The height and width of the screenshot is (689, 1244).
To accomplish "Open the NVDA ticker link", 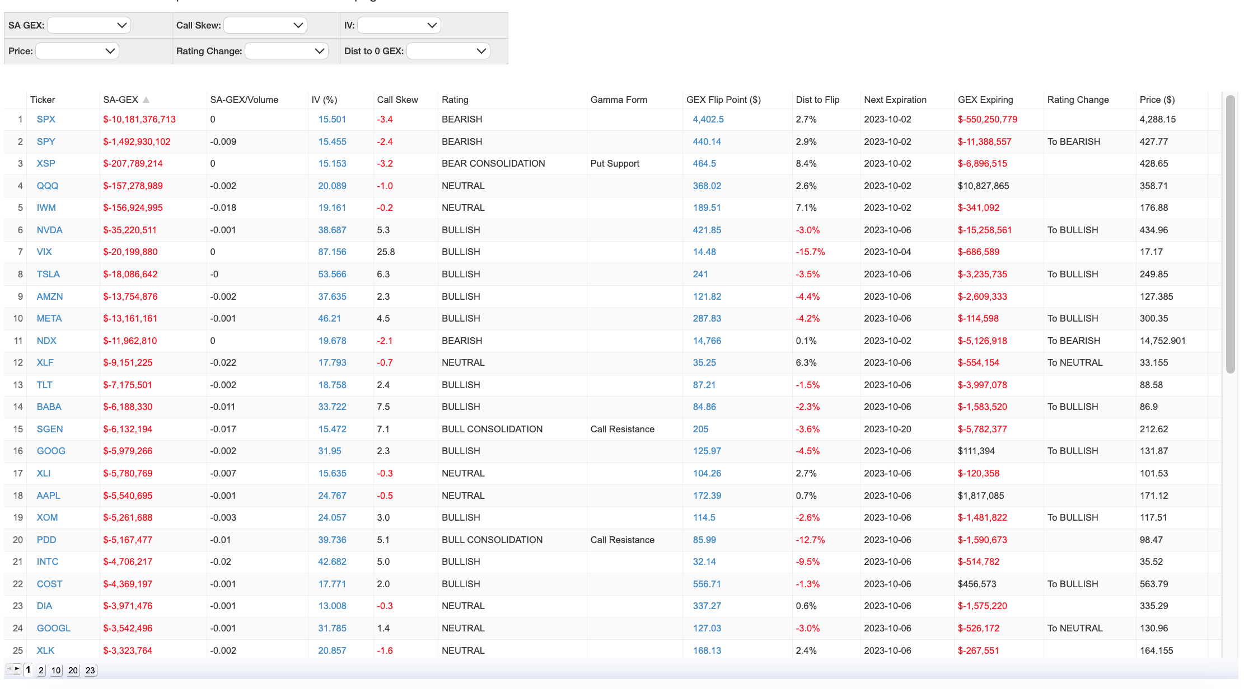I will pyautogui.click(x=49, y=230).
